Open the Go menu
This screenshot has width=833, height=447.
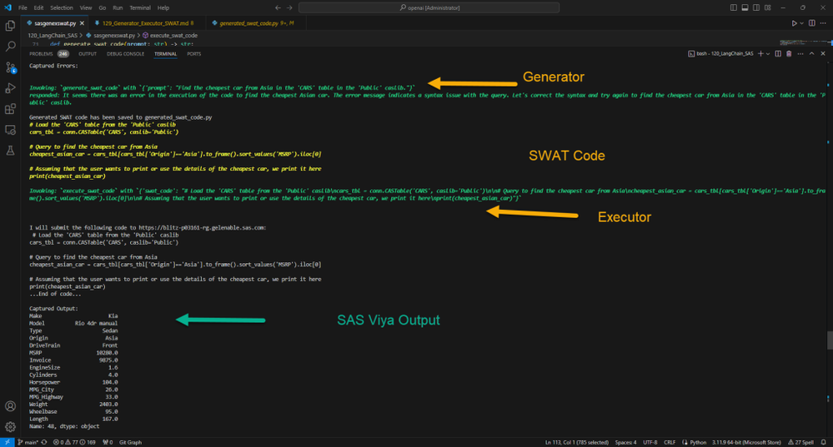point(102,7)
